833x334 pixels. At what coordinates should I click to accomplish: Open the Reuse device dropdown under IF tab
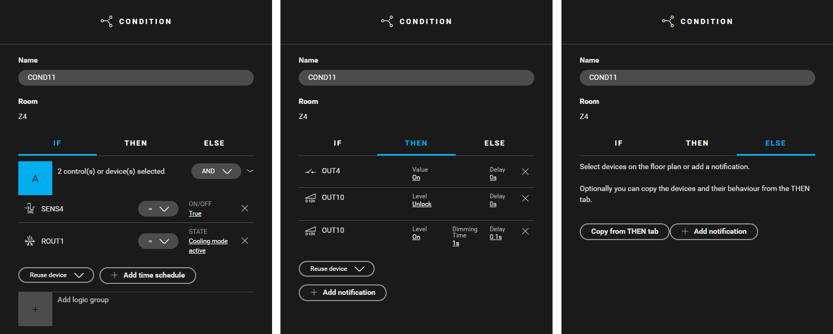(56, 275)
